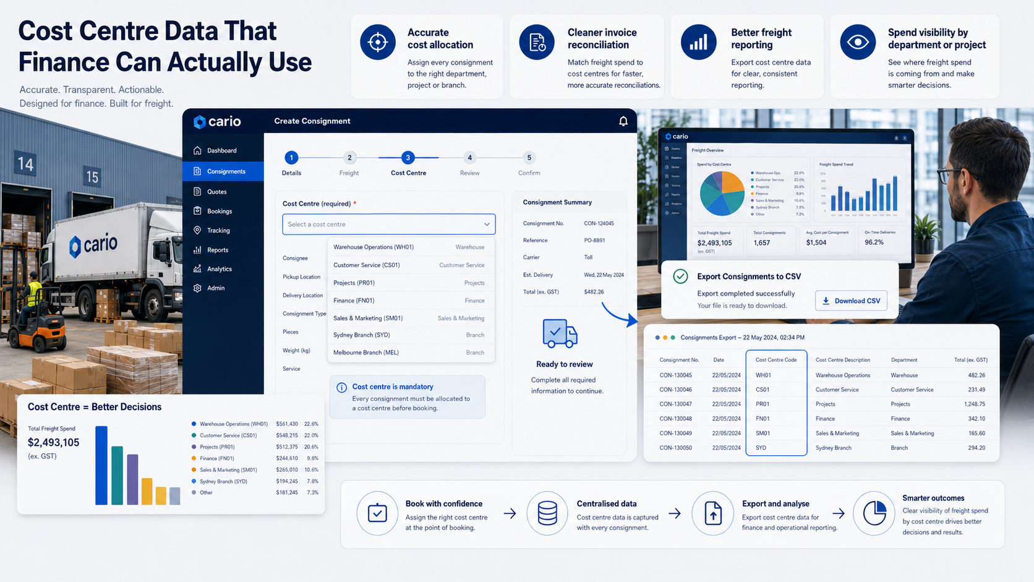Screen dimensions: 1034x582
Task: Go to Bookings via its sidebar icon
Action: [x=197, y=211]
